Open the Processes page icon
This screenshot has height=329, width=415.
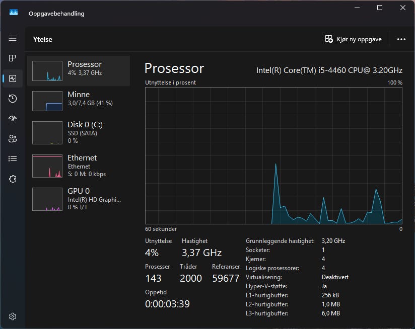pyautogui.click(x=13, y=58)
